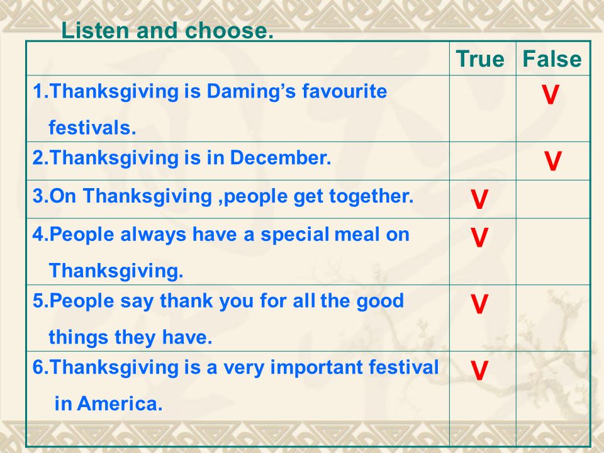Select the 'people get together' sentence

tap(223, 196)
